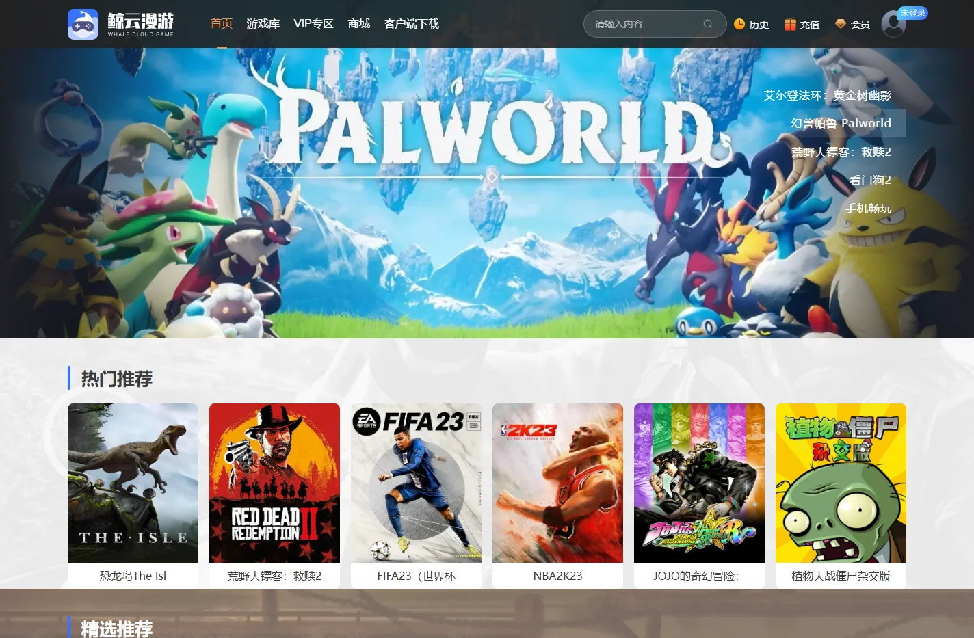Click the 热门推荐 section heading
Viewport: 974px width, 638px height.
(117, 378)
